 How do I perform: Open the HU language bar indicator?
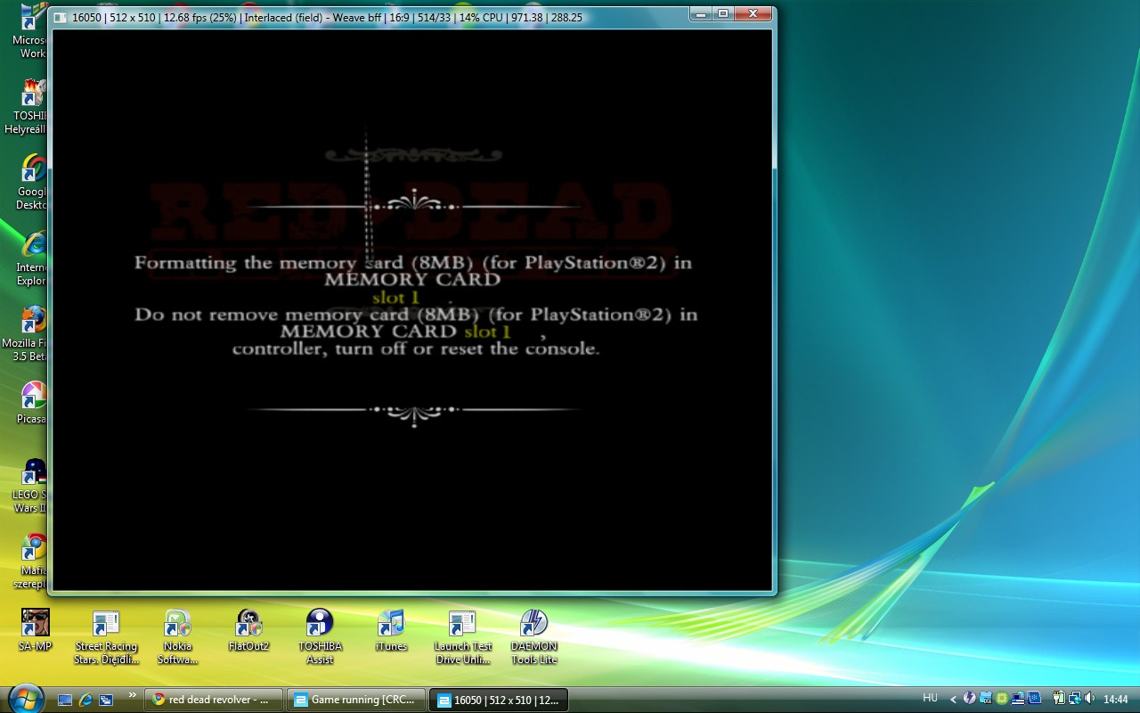[x=930, y=698]
